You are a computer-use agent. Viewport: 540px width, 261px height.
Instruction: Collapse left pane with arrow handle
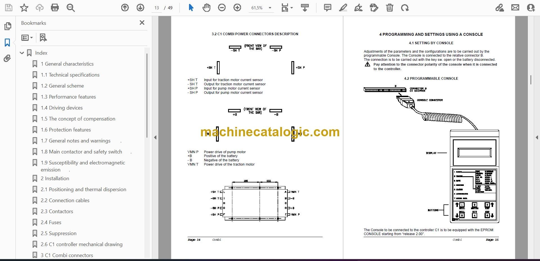155,137
